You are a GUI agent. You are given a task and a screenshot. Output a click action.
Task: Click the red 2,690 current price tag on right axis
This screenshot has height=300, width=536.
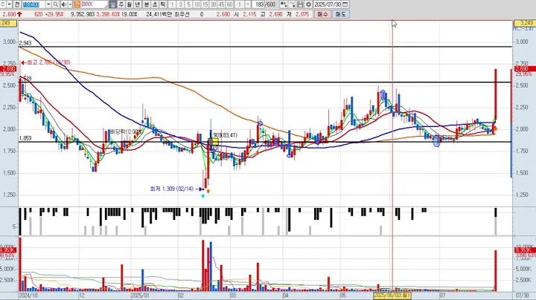click(x=525, y=69)
